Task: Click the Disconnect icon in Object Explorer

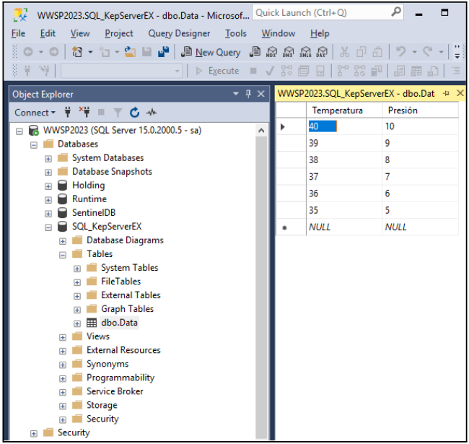Action: tap(84, 112)
